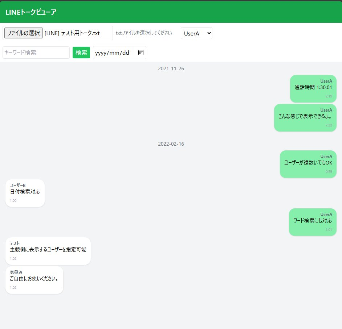The width and height of the screenshot is (342, 329).
Task: Open the UserA user dropdown
Action: pyautogui.click(x=196, y=33)
